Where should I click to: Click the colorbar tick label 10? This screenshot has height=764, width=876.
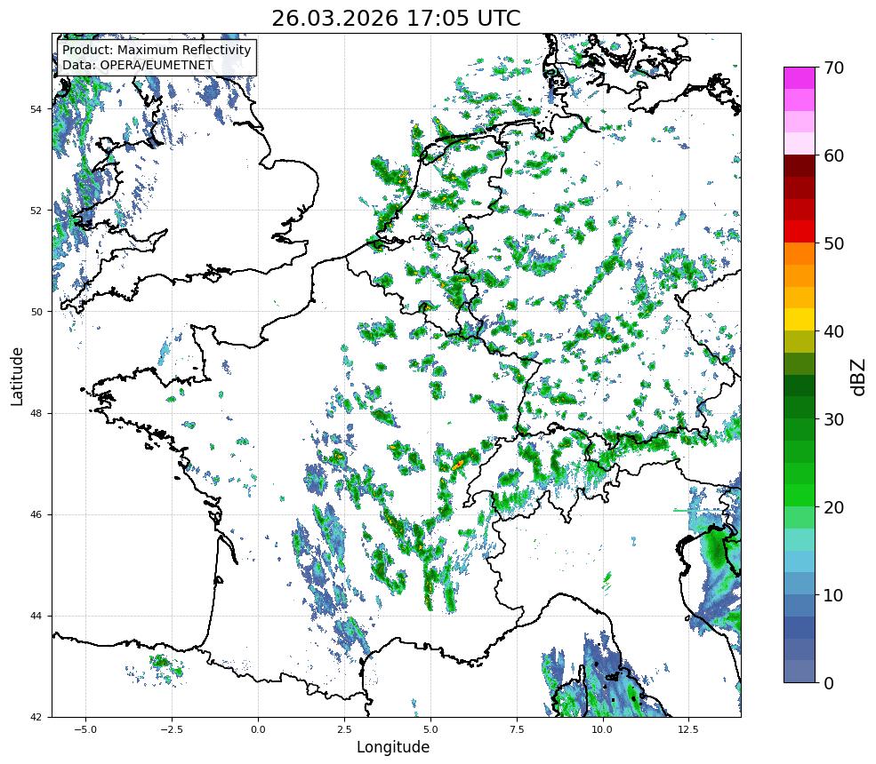click(833, 595)
